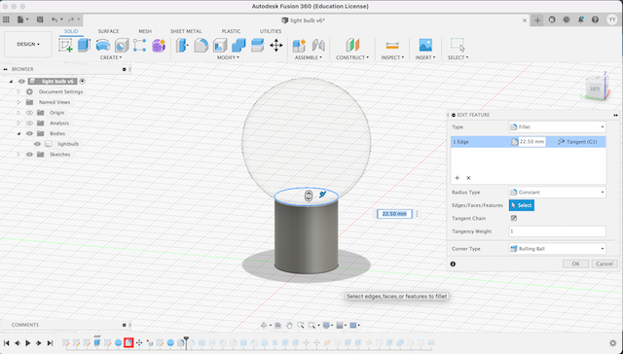Click the Select button for Edges/Faces/Features

[x=522, y=205]
